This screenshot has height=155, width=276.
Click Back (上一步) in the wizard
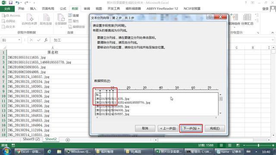pyautogui.click(x=168, y=128)
